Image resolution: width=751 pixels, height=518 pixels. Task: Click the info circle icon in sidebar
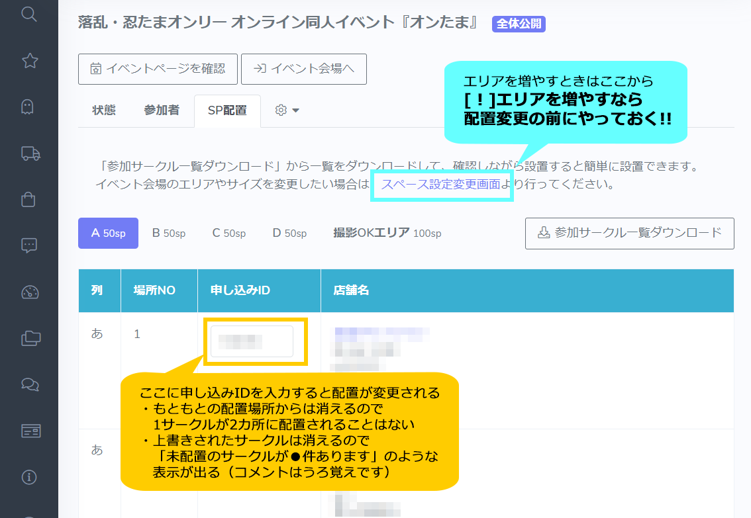point(29,477)
